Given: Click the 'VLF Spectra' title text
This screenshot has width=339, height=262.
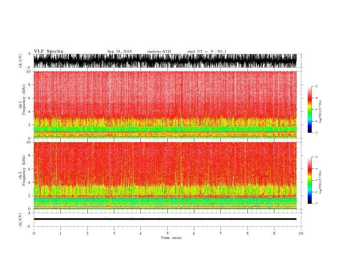Looking at the screenshot, I should (x=48, y=51).
